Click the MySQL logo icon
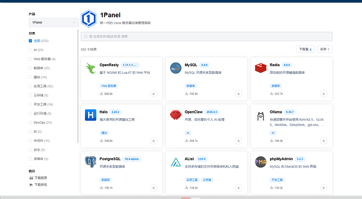The width and height of the screenshot is (362, 199). click(176, 68)
